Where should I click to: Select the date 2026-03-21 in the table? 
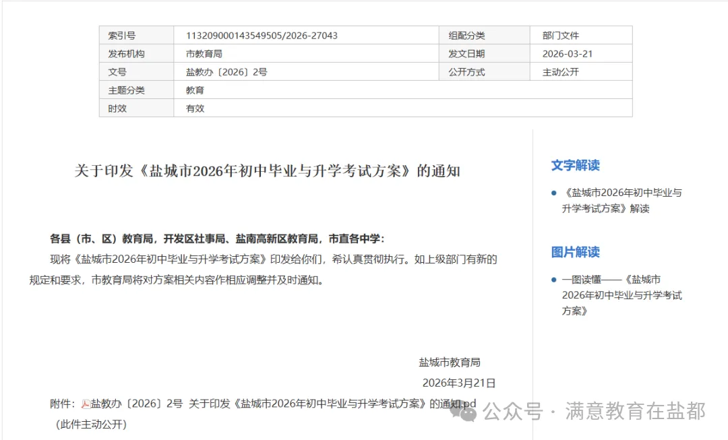568,54
